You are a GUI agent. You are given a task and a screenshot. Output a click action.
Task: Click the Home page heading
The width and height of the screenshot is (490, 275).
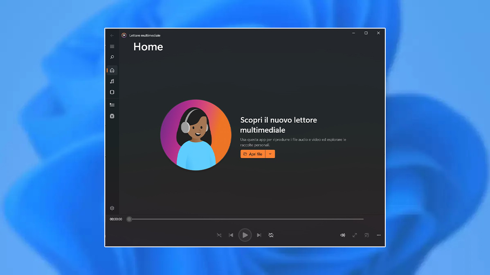[x=148, y=47]
